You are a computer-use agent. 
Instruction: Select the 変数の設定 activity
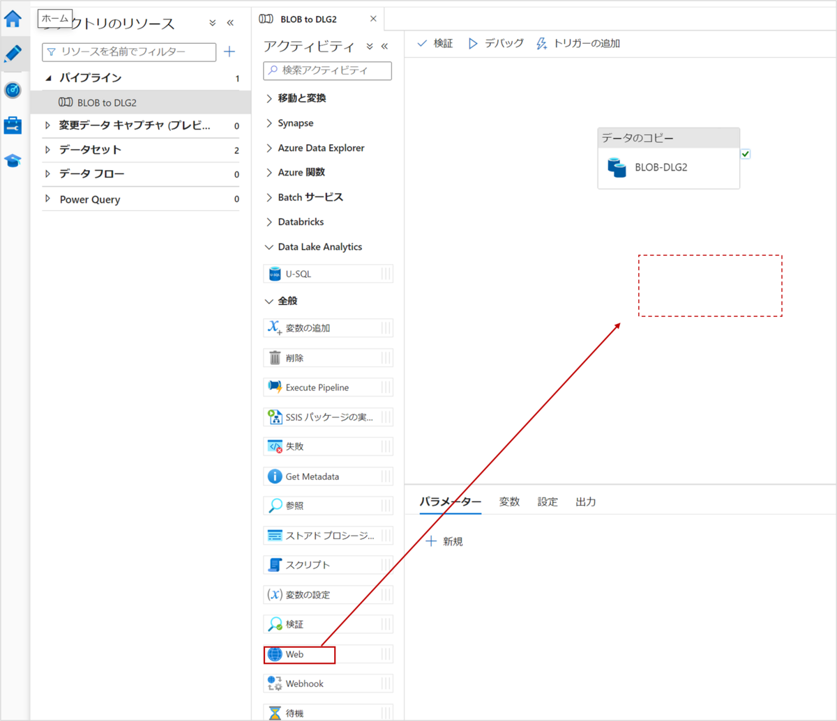[x=328, y=595]
